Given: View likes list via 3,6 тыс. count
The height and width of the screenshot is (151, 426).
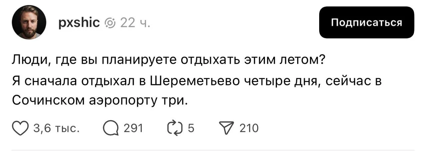Looking at the screenshot, I should (56, 128).
